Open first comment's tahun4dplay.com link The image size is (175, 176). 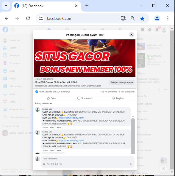tap(71, 118)
